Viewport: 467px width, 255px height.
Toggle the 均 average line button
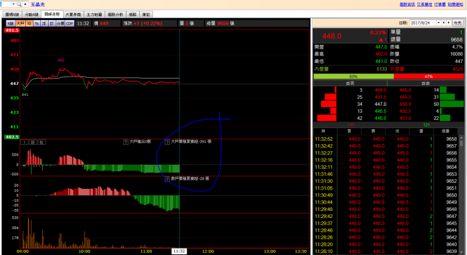point(29,23)
